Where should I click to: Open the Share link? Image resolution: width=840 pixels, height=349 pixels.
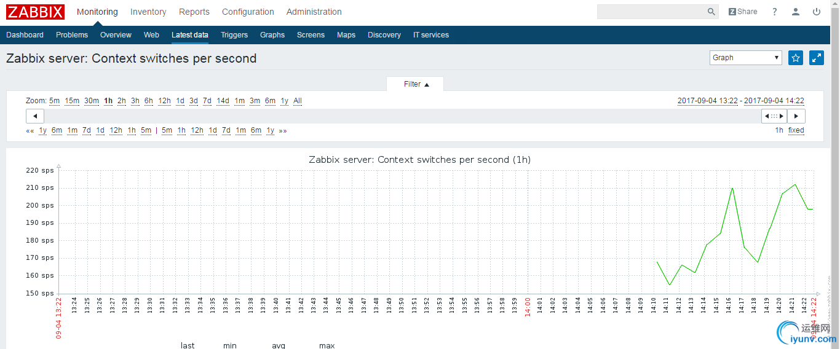click(743, 12)
